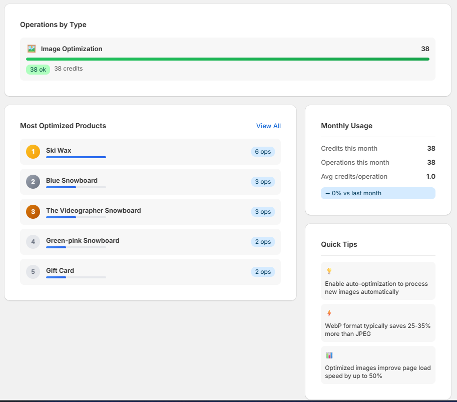
Task: Click the lightning bolt tip icon
Action: (x=329, y=313)
